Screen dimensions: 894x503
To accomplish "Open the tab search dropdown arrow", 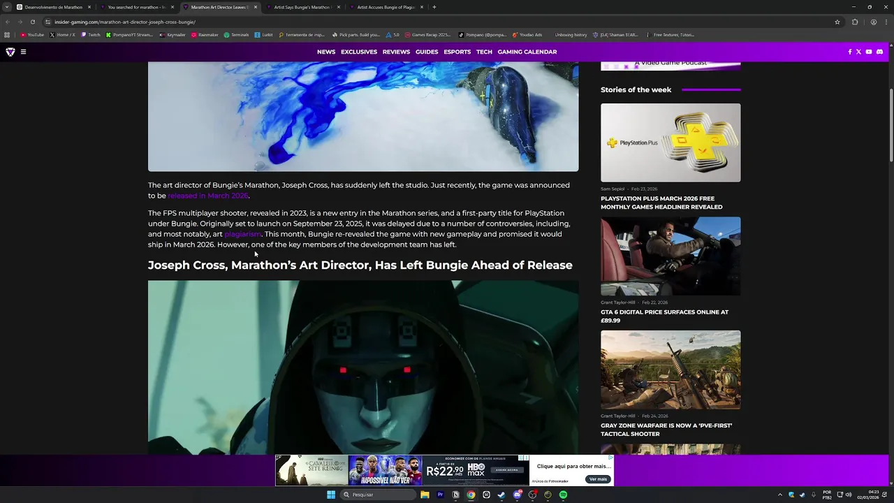I will click(x=8, y=7).
